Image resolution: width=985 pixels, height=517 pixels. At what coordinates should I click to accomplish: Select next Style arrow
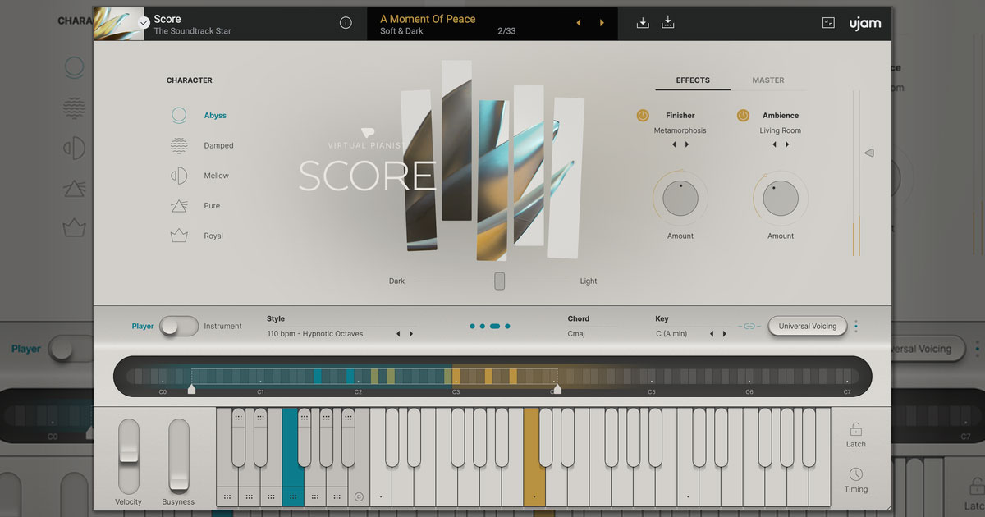(x=411, y=334)
